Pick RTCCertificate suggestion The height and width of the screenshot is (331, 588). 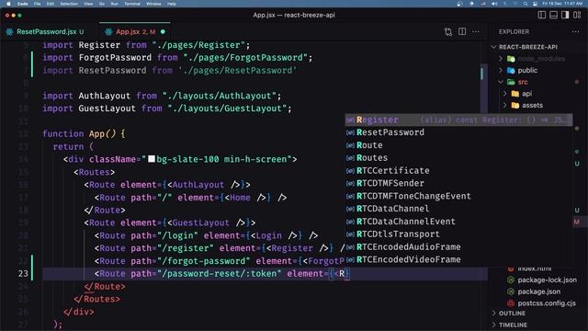(458, 171)
